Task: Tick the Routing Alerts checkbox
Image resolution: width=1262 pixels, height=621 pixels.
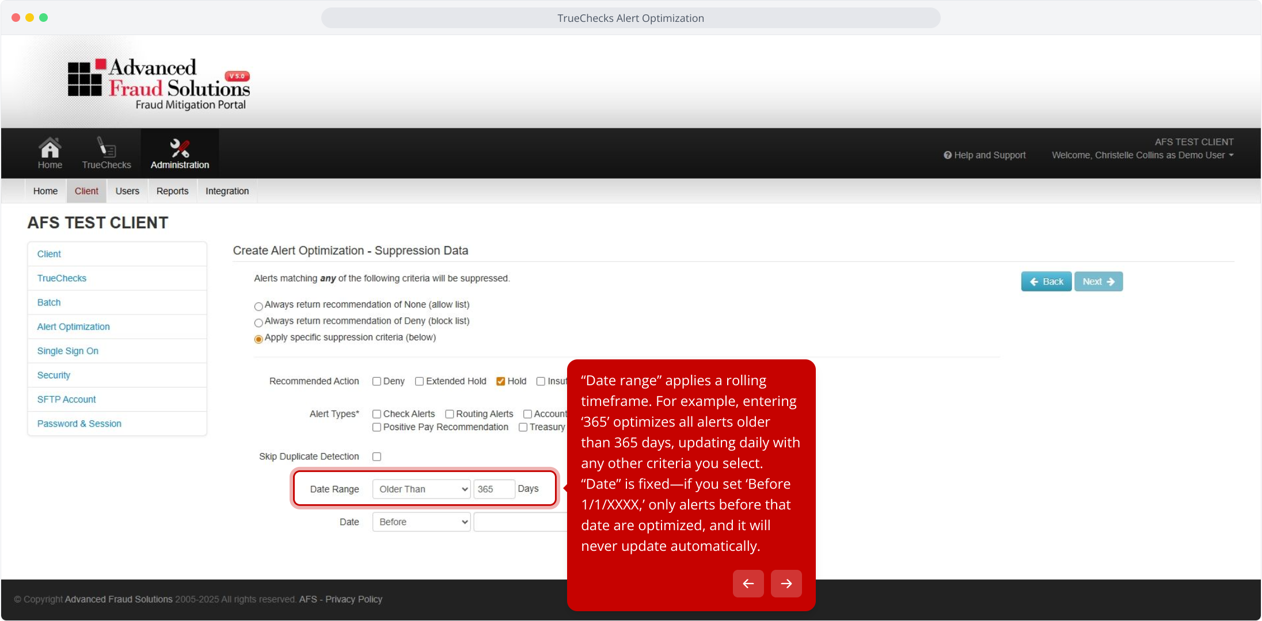Action: pos(450,414)
